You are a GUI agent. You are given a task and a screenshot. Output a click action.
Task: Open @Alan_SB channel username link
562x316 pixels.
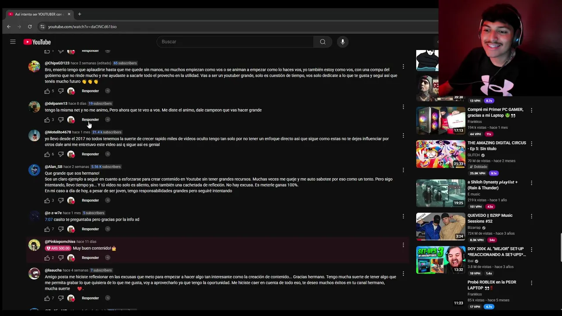click(x=54, y=167)
